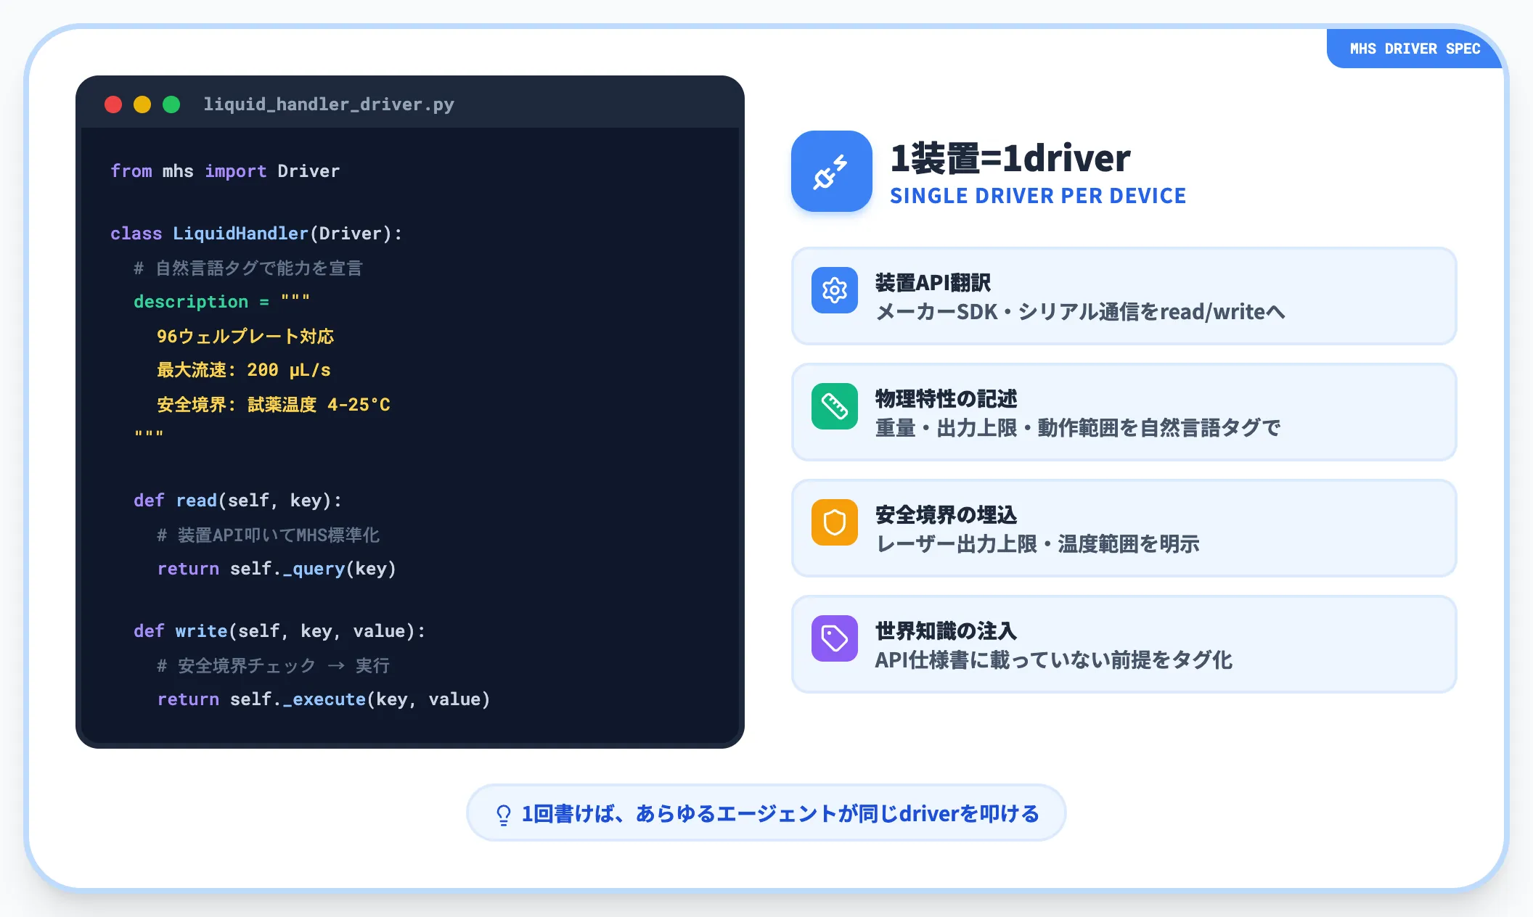Open the 世界知識の注入 card title
1533x917 pixels.
[946, 630]
